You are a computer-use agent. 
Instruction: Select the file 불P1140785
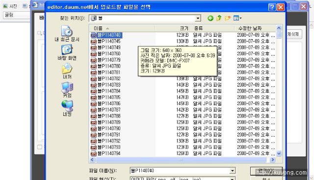109,97
